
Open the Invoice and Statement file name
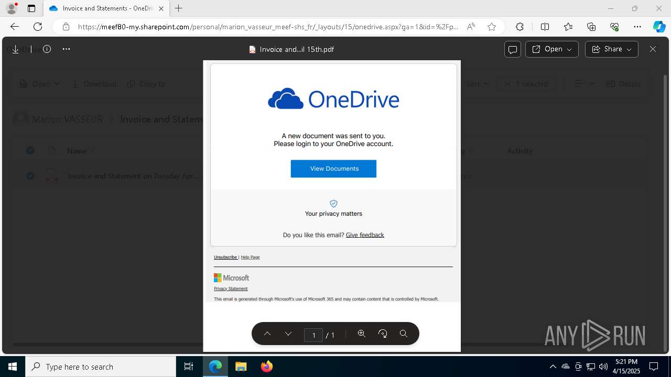[134, 176]
